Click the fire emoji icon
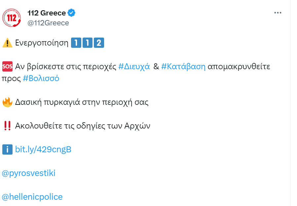The height and width of the screenshot is (206, 297). (7, 102)
